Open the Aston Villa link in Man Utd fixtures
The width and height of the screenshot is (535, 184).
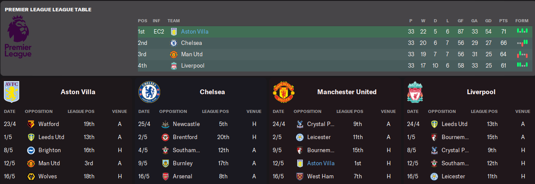321,163
